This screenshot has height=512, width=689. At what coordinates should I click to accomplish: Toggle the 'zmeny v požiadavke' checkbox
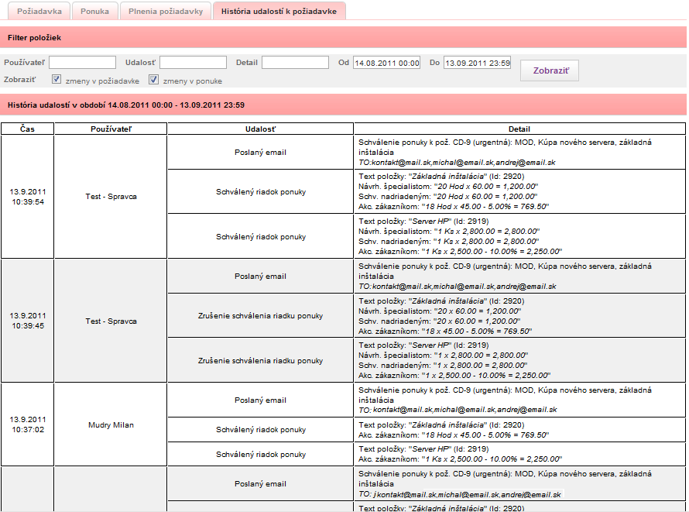point(57,80)
